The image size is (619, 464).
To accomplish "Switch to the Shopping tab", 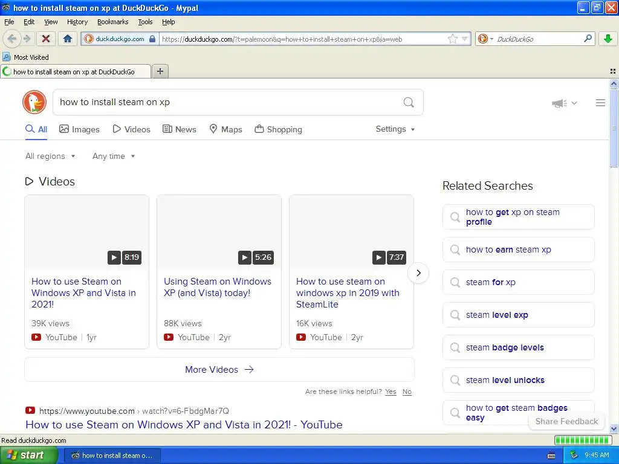I will click(278, 129).
